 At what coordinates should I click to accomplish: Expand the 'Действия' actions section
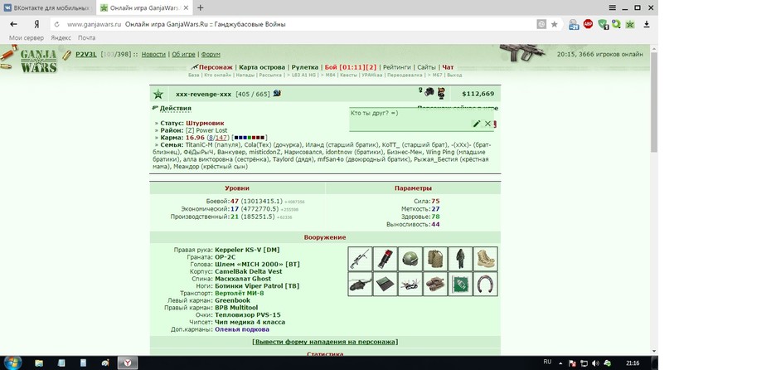[176, 108]
